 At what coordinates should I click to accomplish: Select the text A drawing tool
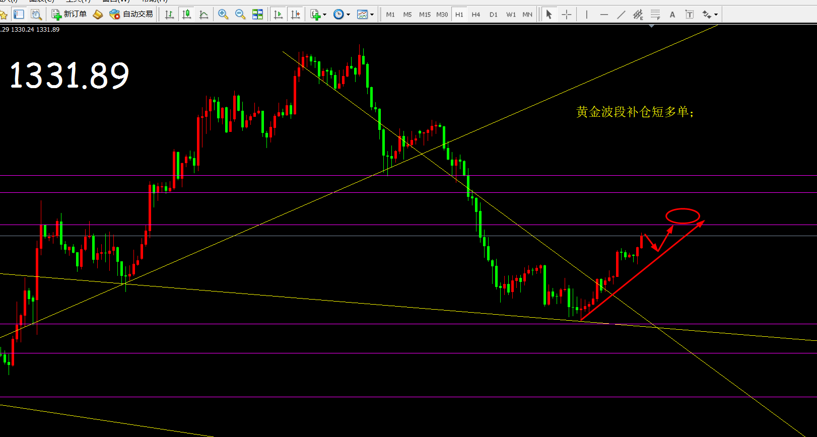[672, 14]
